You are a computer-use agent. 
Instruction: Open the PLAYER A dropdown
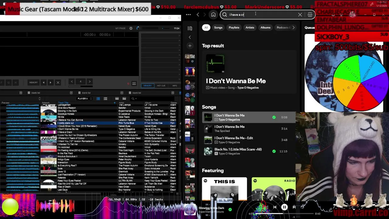click(x=84, y=99)
